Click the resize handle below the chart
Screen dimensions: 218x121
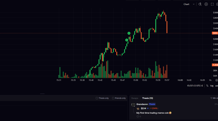(42, 94)
